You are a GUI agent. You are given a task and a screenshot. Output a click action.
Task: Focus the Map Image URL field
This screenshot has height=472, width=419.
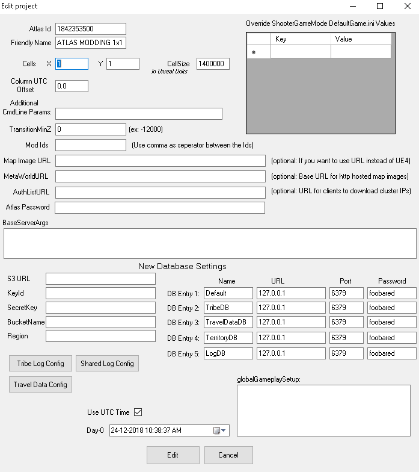click(161, 161)
